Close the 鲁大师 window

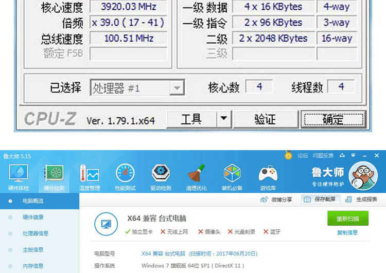tap(377, 155)
